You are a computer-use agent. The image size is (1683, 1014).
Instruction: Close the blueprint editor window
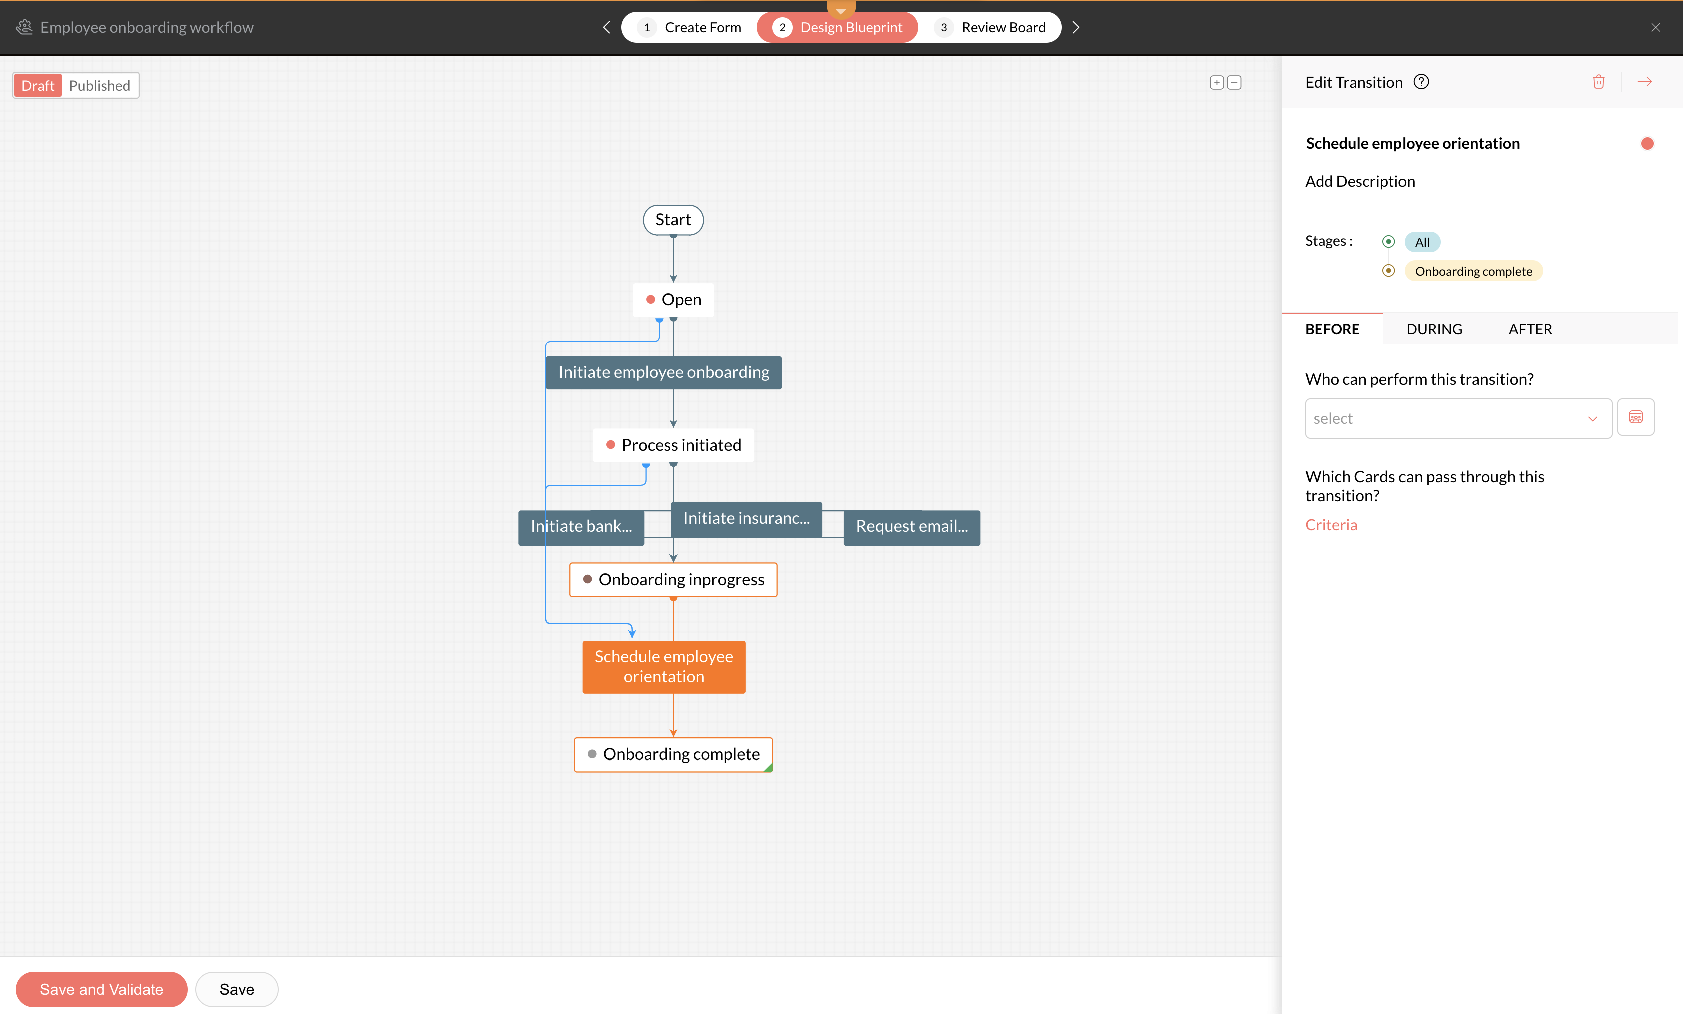point(1655,28)
